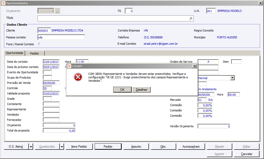
Task: Click the Grupo de Produtos field
Action: point(47,78)
